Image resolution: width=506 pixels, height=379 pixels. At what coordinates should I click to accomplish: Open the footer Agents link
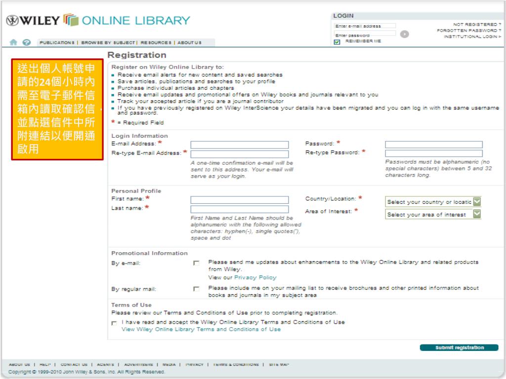105,365
